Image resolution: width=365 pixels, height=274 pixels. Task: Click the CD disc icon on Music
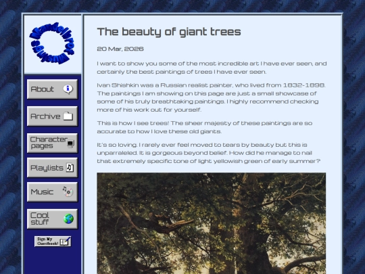coord(68,191)
